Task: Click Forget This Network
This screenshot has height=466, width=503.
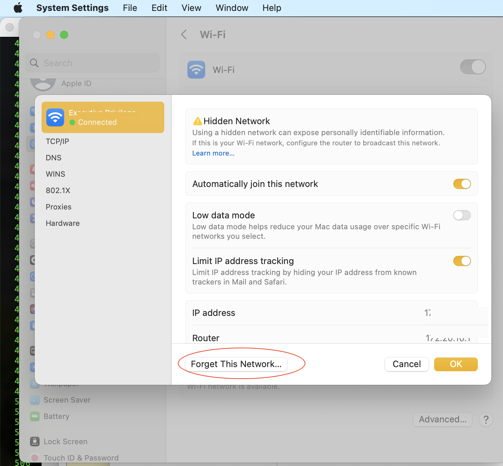Action: pos(236,364)
